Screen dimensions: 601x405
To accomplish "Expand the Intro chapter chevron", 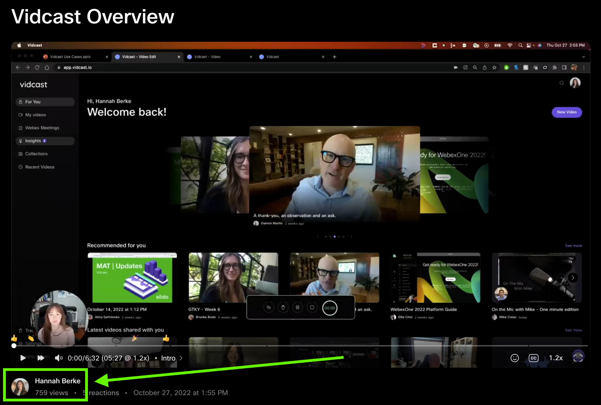I will tap(181, 358).
